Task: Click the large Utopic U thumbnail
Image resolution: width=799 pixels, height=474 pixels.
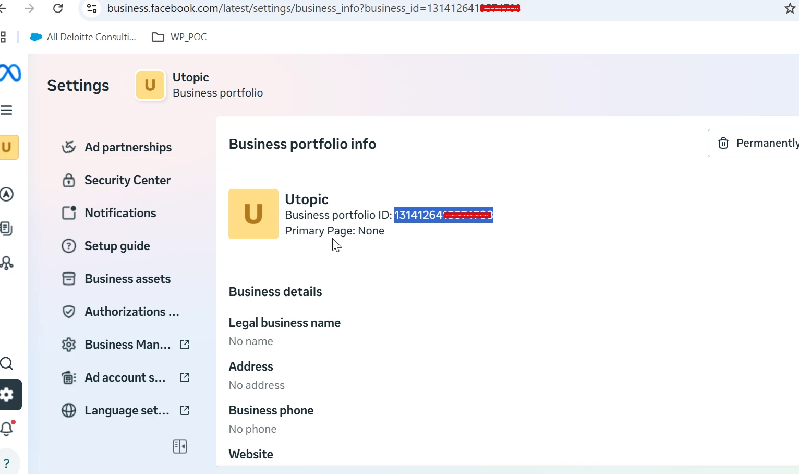Action: pyautogui.click(x=253, y=214)
